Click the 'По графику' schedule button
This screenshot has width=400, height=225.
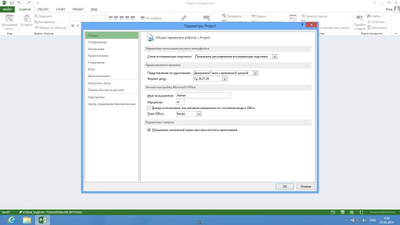[153, 18]
